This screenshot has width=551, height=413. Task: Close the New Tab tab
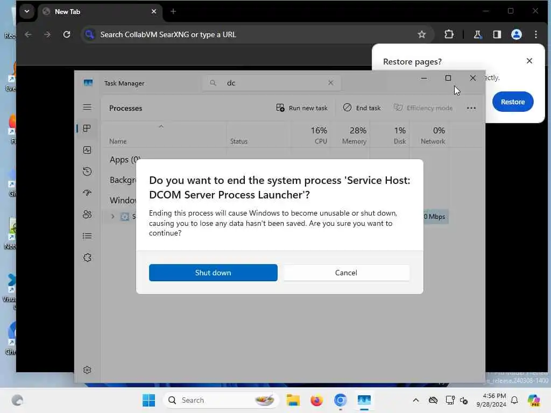153,12
